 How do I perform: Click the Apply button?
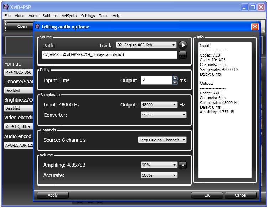(53, 195)
